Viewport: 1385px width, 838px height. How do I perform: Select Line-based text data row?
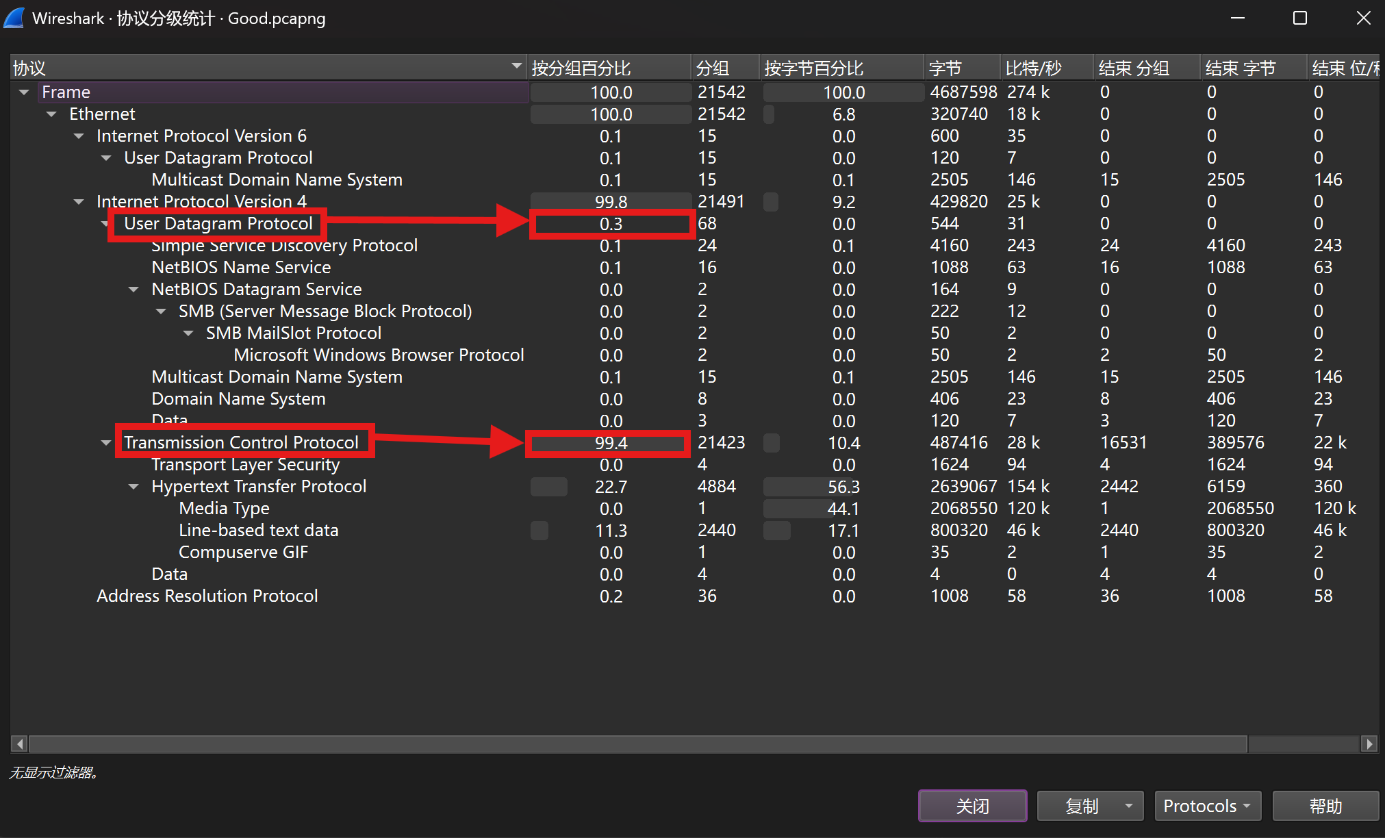coord(694,530)
